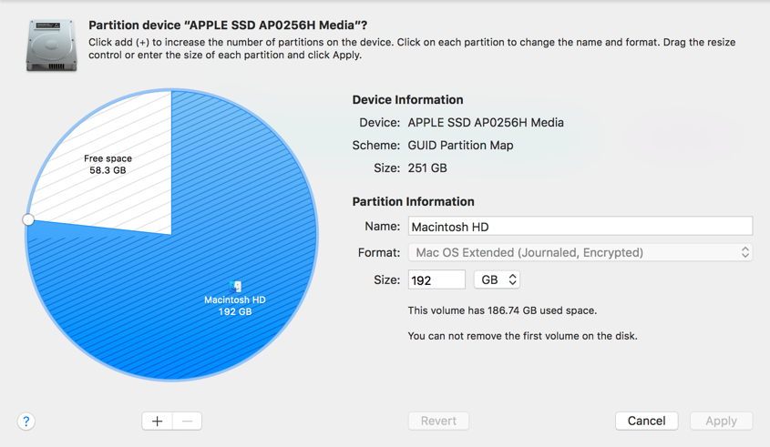Click the Macintosh HD volume icon in pie
Viewport: 770px width, 447px height.
point(235,286)
